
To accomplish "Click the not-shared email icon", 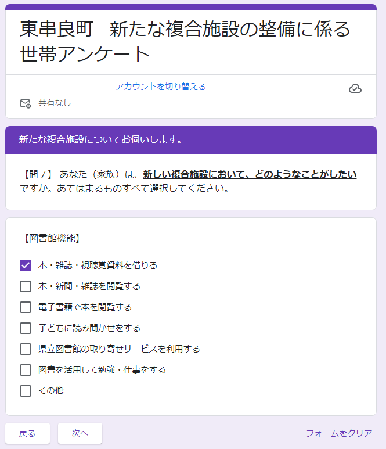I will point(25,103).
